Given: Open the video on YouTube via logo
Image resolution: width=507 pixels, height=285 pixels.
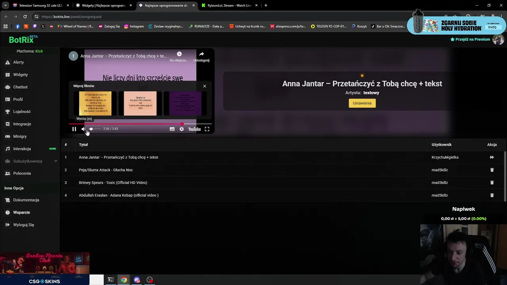Looking at the screenshot, I should point(194,129).
